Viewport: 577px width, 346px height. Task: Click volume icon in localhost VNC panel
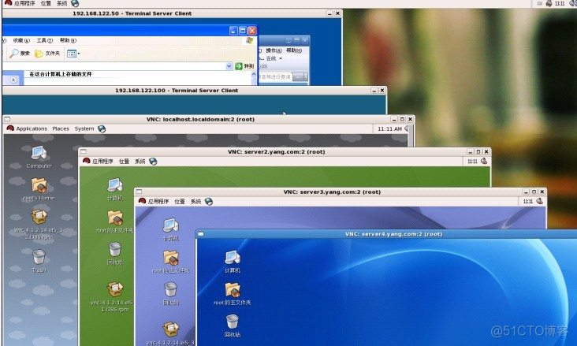tap(407, 128)
